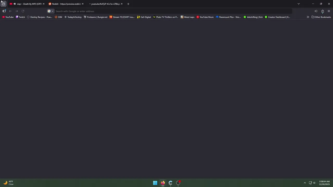The width and height of the screenshot is (333, 187).
Task: Switch to the youtu.be tab
Action: point(105,4)
